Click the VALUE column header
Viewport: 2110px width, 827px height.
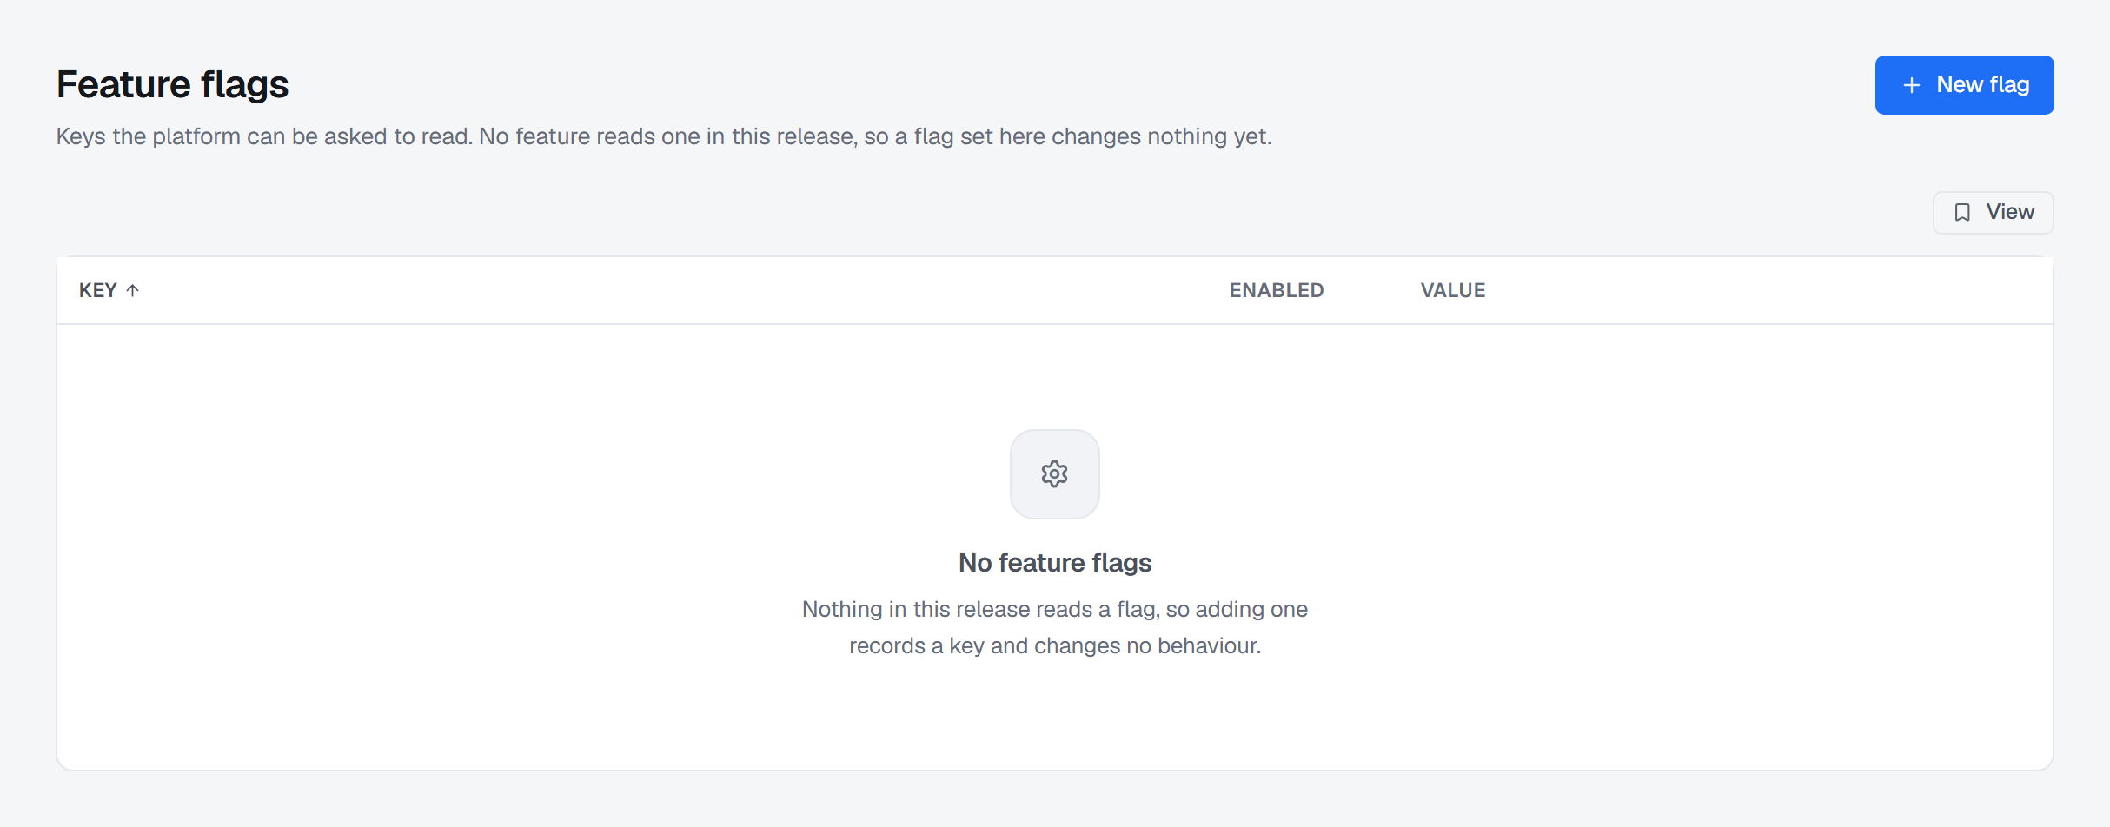1452,290
